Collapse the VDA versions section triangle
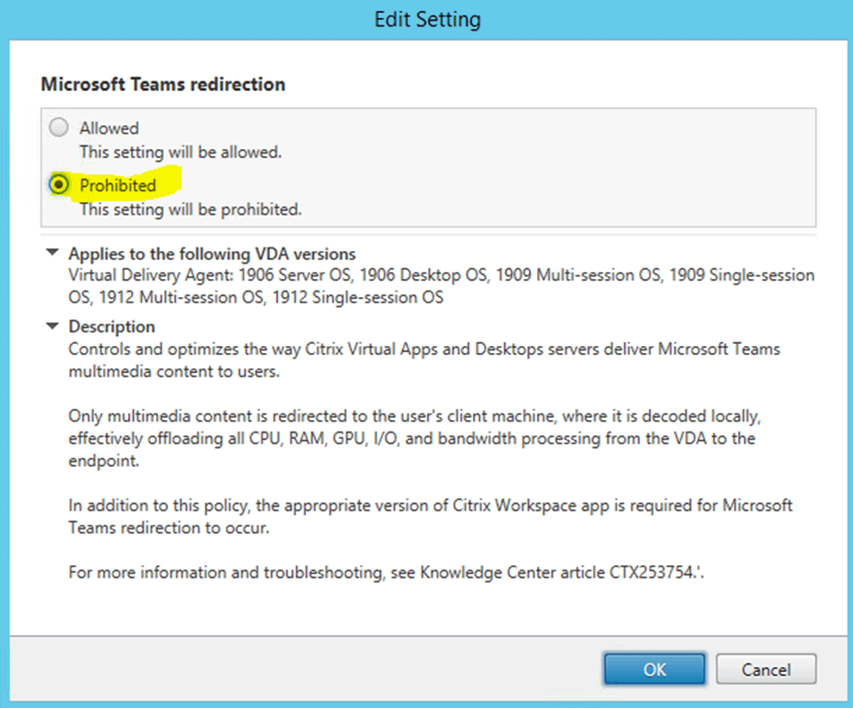 [x=52, y=253]
